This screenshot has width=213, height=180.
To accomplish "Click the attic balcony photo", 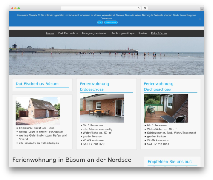I will pyautogui.click(x=166, y=109).
